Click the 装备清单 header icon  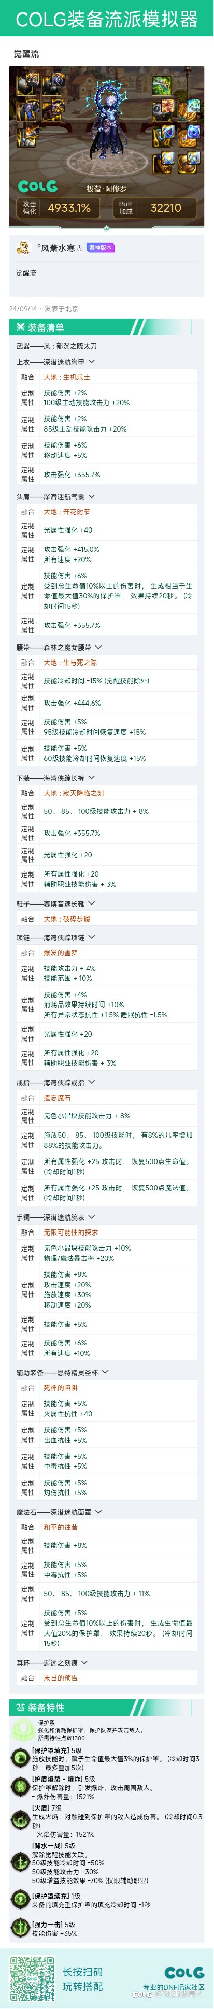coord(20,327)
